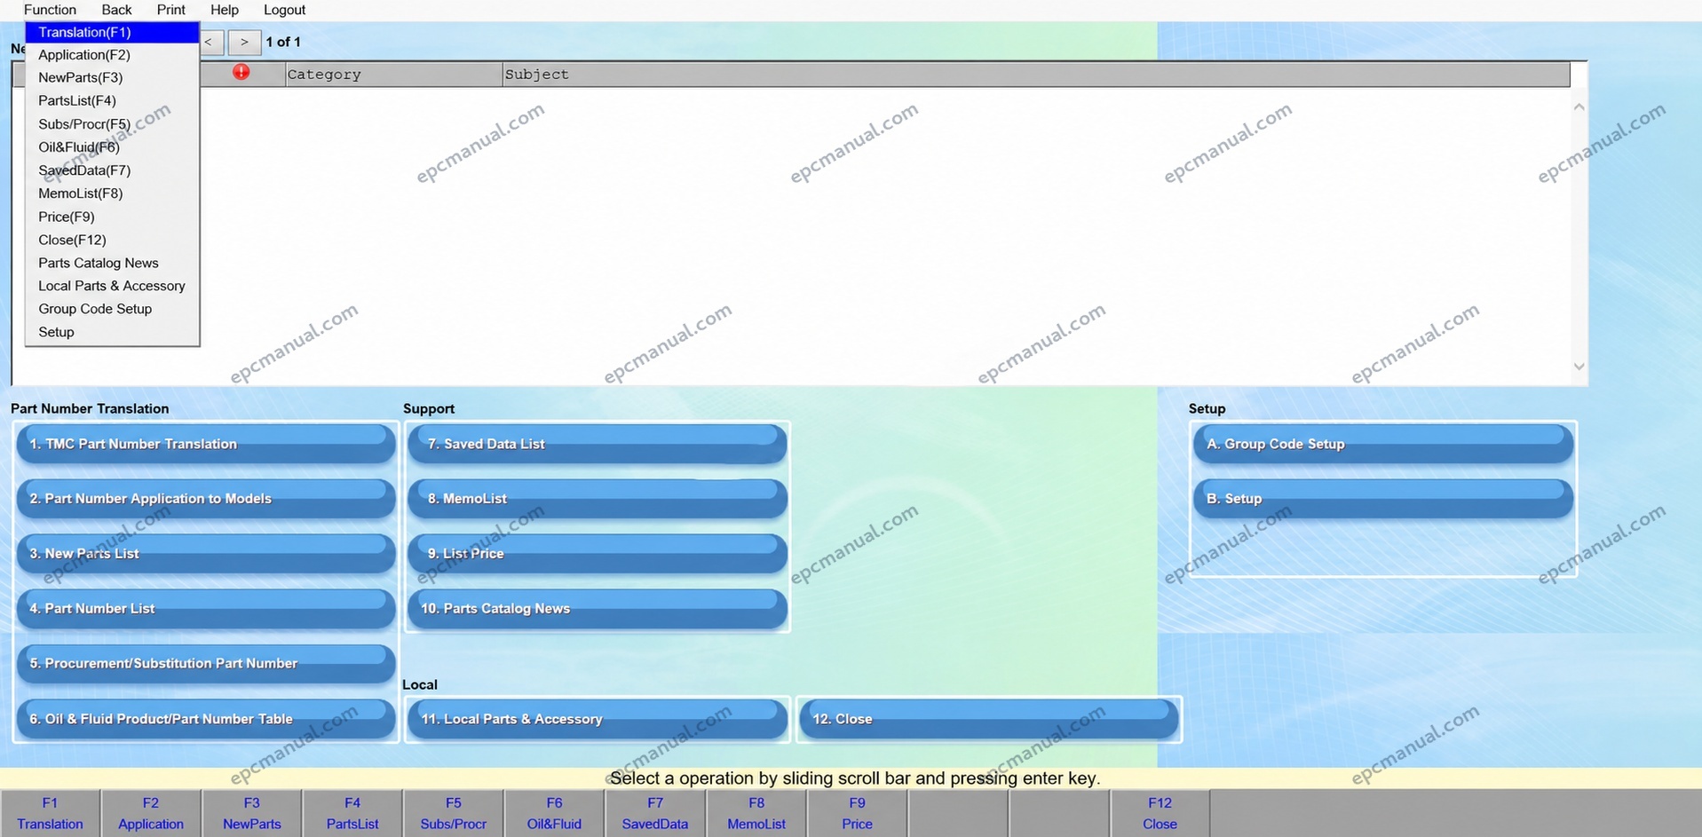Click news list scrollbar up arrow

point(1579,107)
